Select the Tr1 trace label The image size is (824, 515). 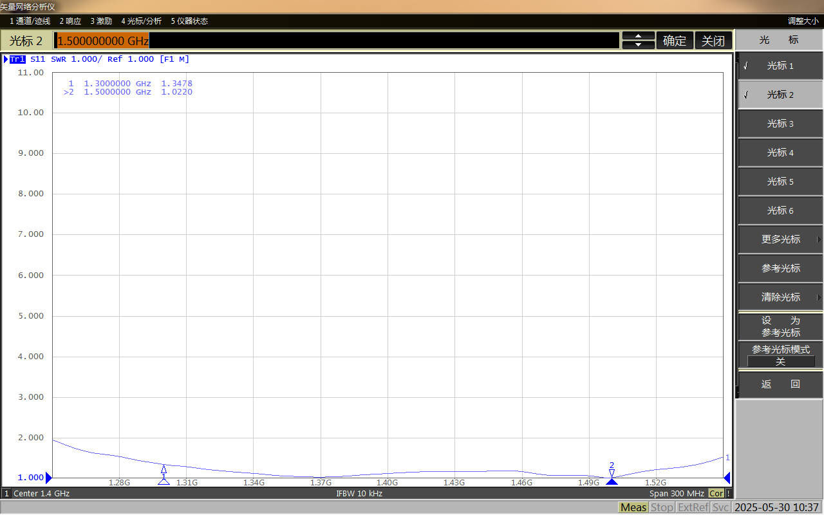tap(17, 59)
